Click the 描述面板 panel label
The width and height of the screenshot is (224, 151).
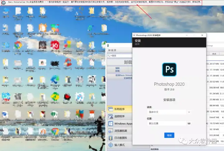pos(155,149)
